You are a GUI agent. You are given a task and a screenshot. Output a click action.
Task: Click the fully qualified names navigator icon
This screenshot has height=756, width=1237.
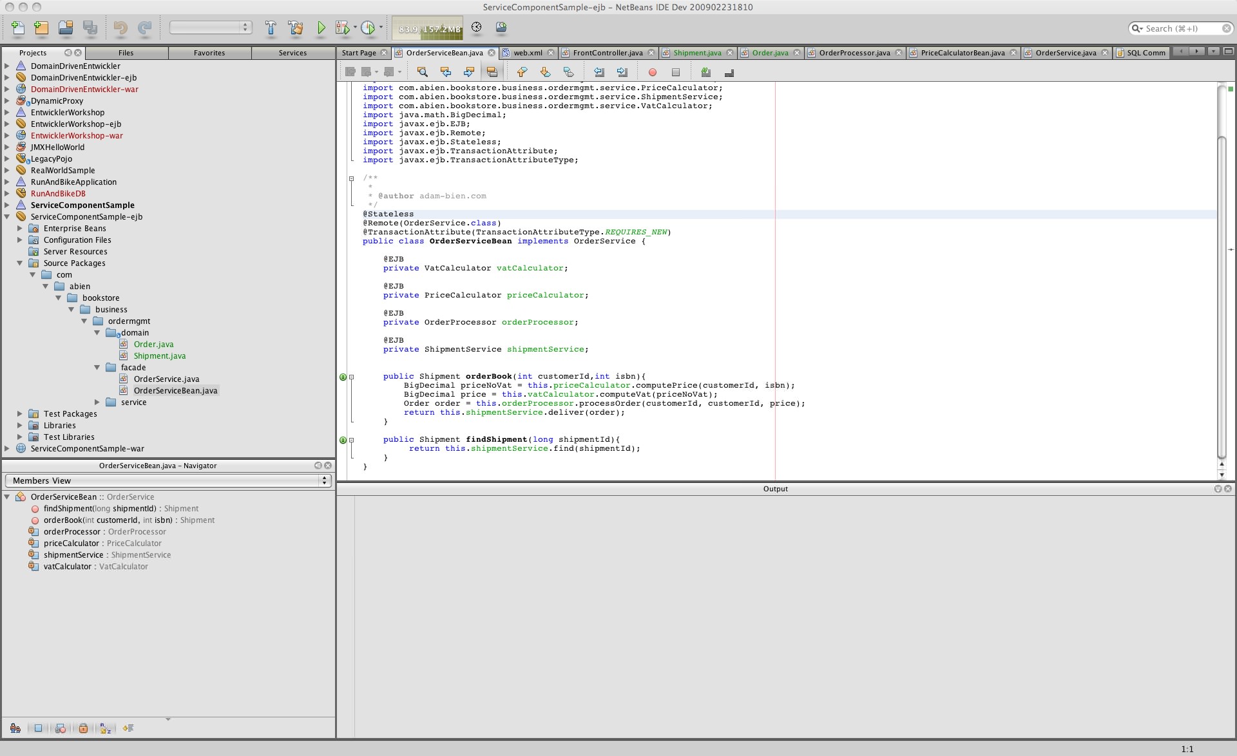coord(128,728)
